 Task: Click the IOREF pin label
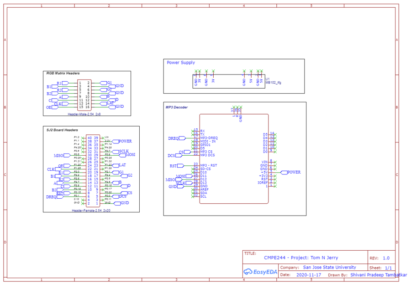(x=263, y=183)
